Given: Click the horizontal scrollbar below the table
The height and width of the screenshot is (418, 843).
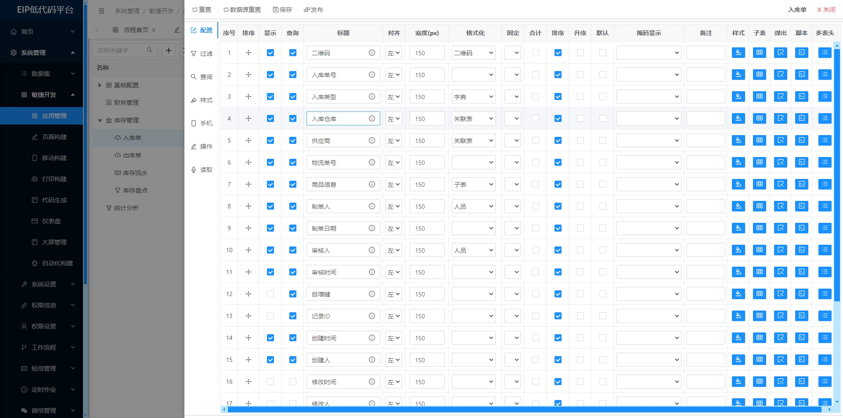Looking at the screenshot, I should tap(524, 409).
